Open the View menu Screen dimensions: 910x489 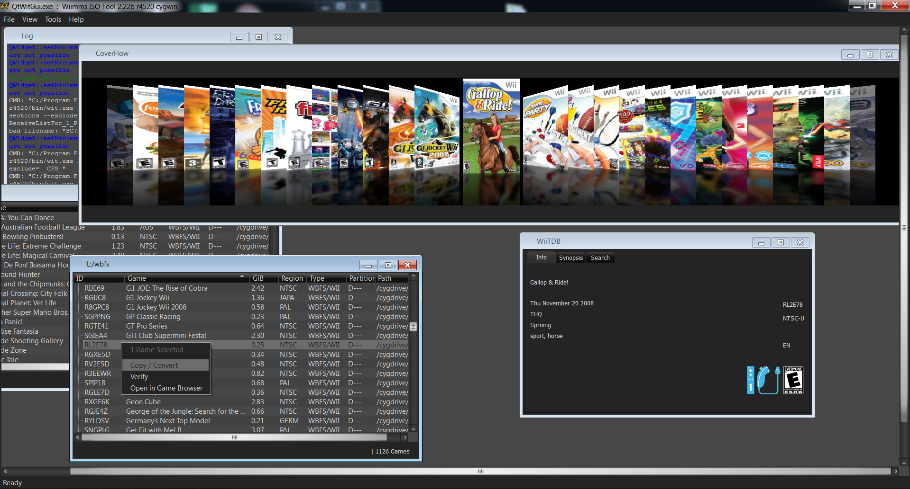(29, 19)
